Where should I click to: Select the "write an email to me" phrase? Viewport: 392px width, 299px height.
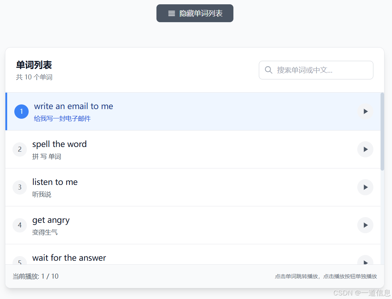[x=73, y=106]
